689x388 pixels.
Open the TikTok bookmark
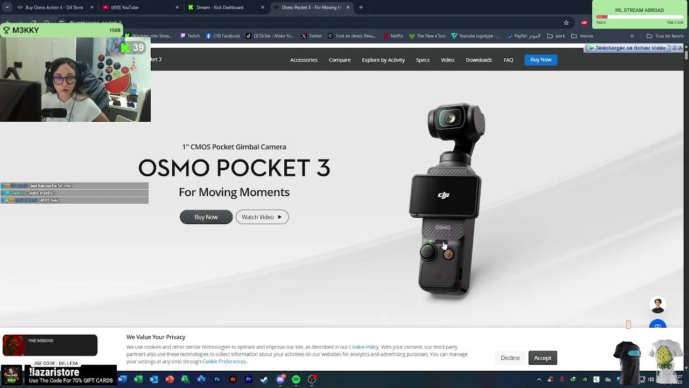point(270,36)
